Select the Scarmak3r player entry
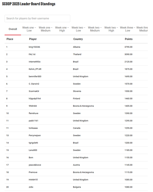153x192 pixels. pos(76,91)
